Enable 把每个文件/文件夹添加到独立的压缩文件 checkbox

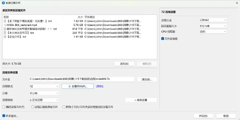pos(64,107)
